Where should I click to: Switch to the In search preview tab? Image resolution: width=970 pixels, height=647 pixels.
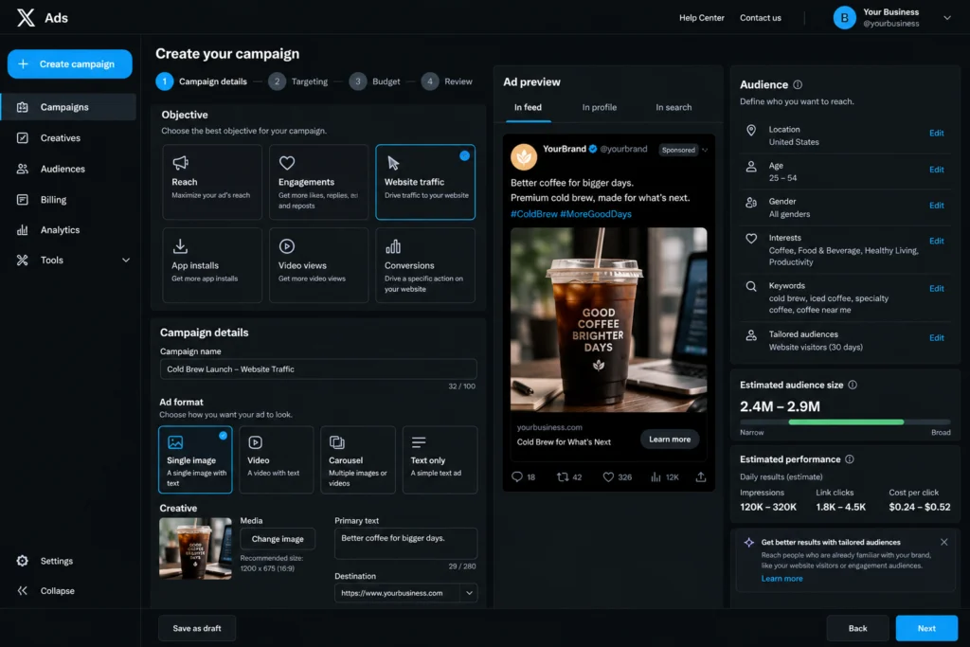point(674,107)
